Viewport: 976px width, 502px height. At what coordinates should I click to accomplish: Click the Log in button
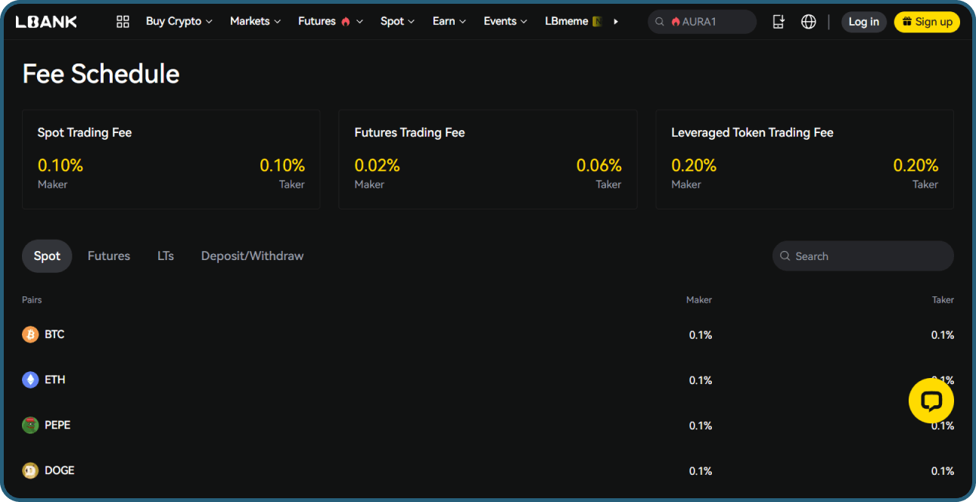coord(863,22)
